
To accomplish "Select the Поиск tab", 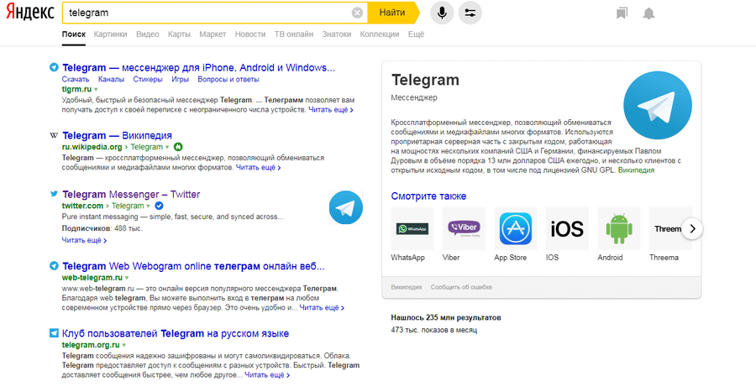I will pos(74,34).
